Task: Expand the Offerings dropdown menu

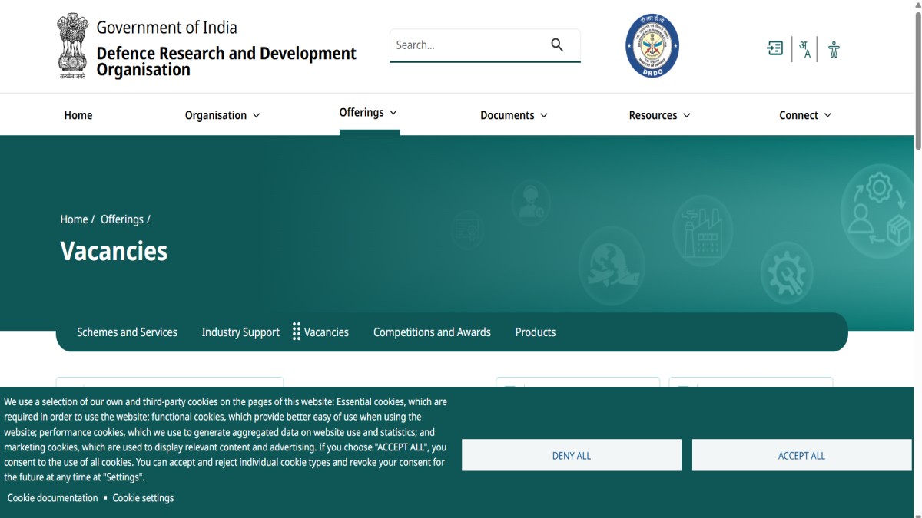Action: point(368,113)
